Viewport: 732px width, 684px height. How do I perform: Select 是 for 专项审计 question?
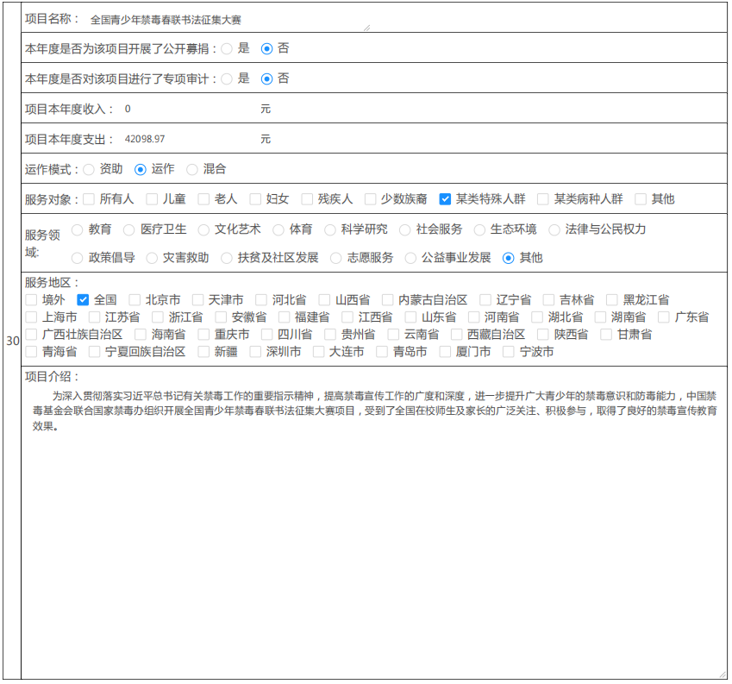[x=227, y=78]
